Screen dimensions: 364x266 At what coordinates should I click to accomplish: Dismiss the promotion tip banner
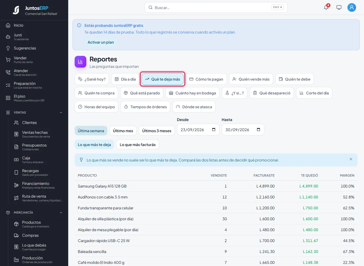351,159
